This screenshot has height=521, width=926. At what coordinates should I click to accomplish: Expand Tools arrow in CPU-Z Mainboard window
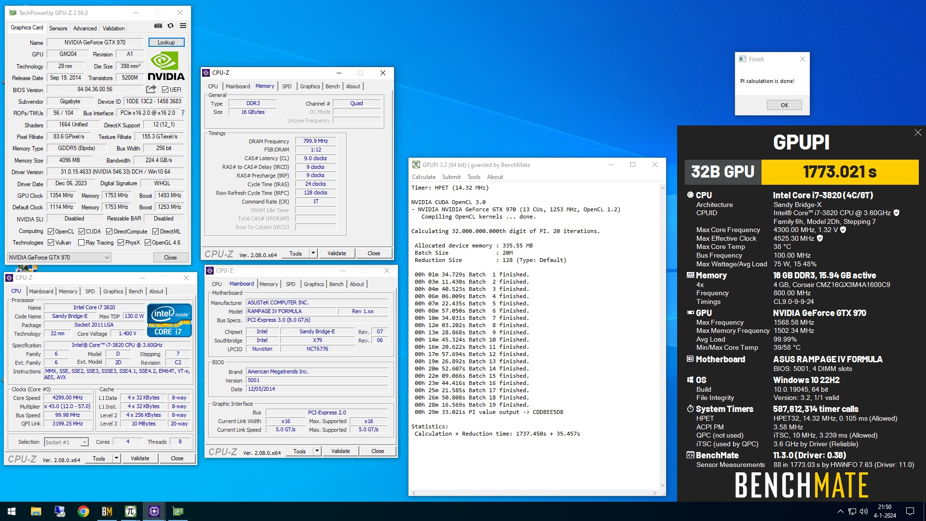pyautogui.click(x=317, y=451)
